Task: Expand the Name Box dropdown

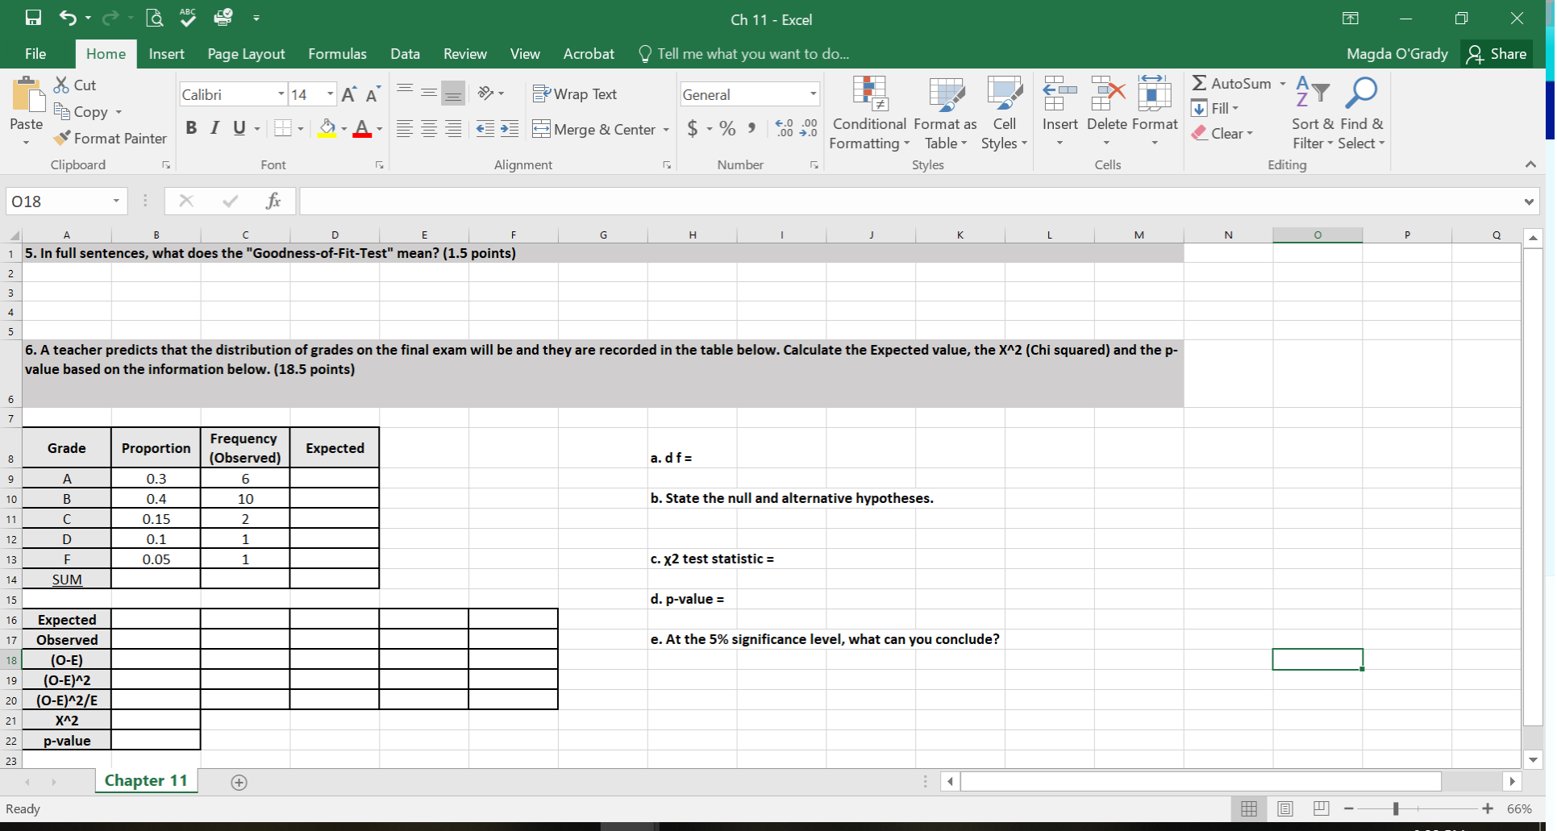Action: 116,201
